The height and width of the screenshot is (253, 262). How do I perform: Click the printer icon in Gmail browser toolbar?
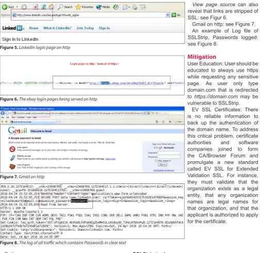tap(170, 122)
